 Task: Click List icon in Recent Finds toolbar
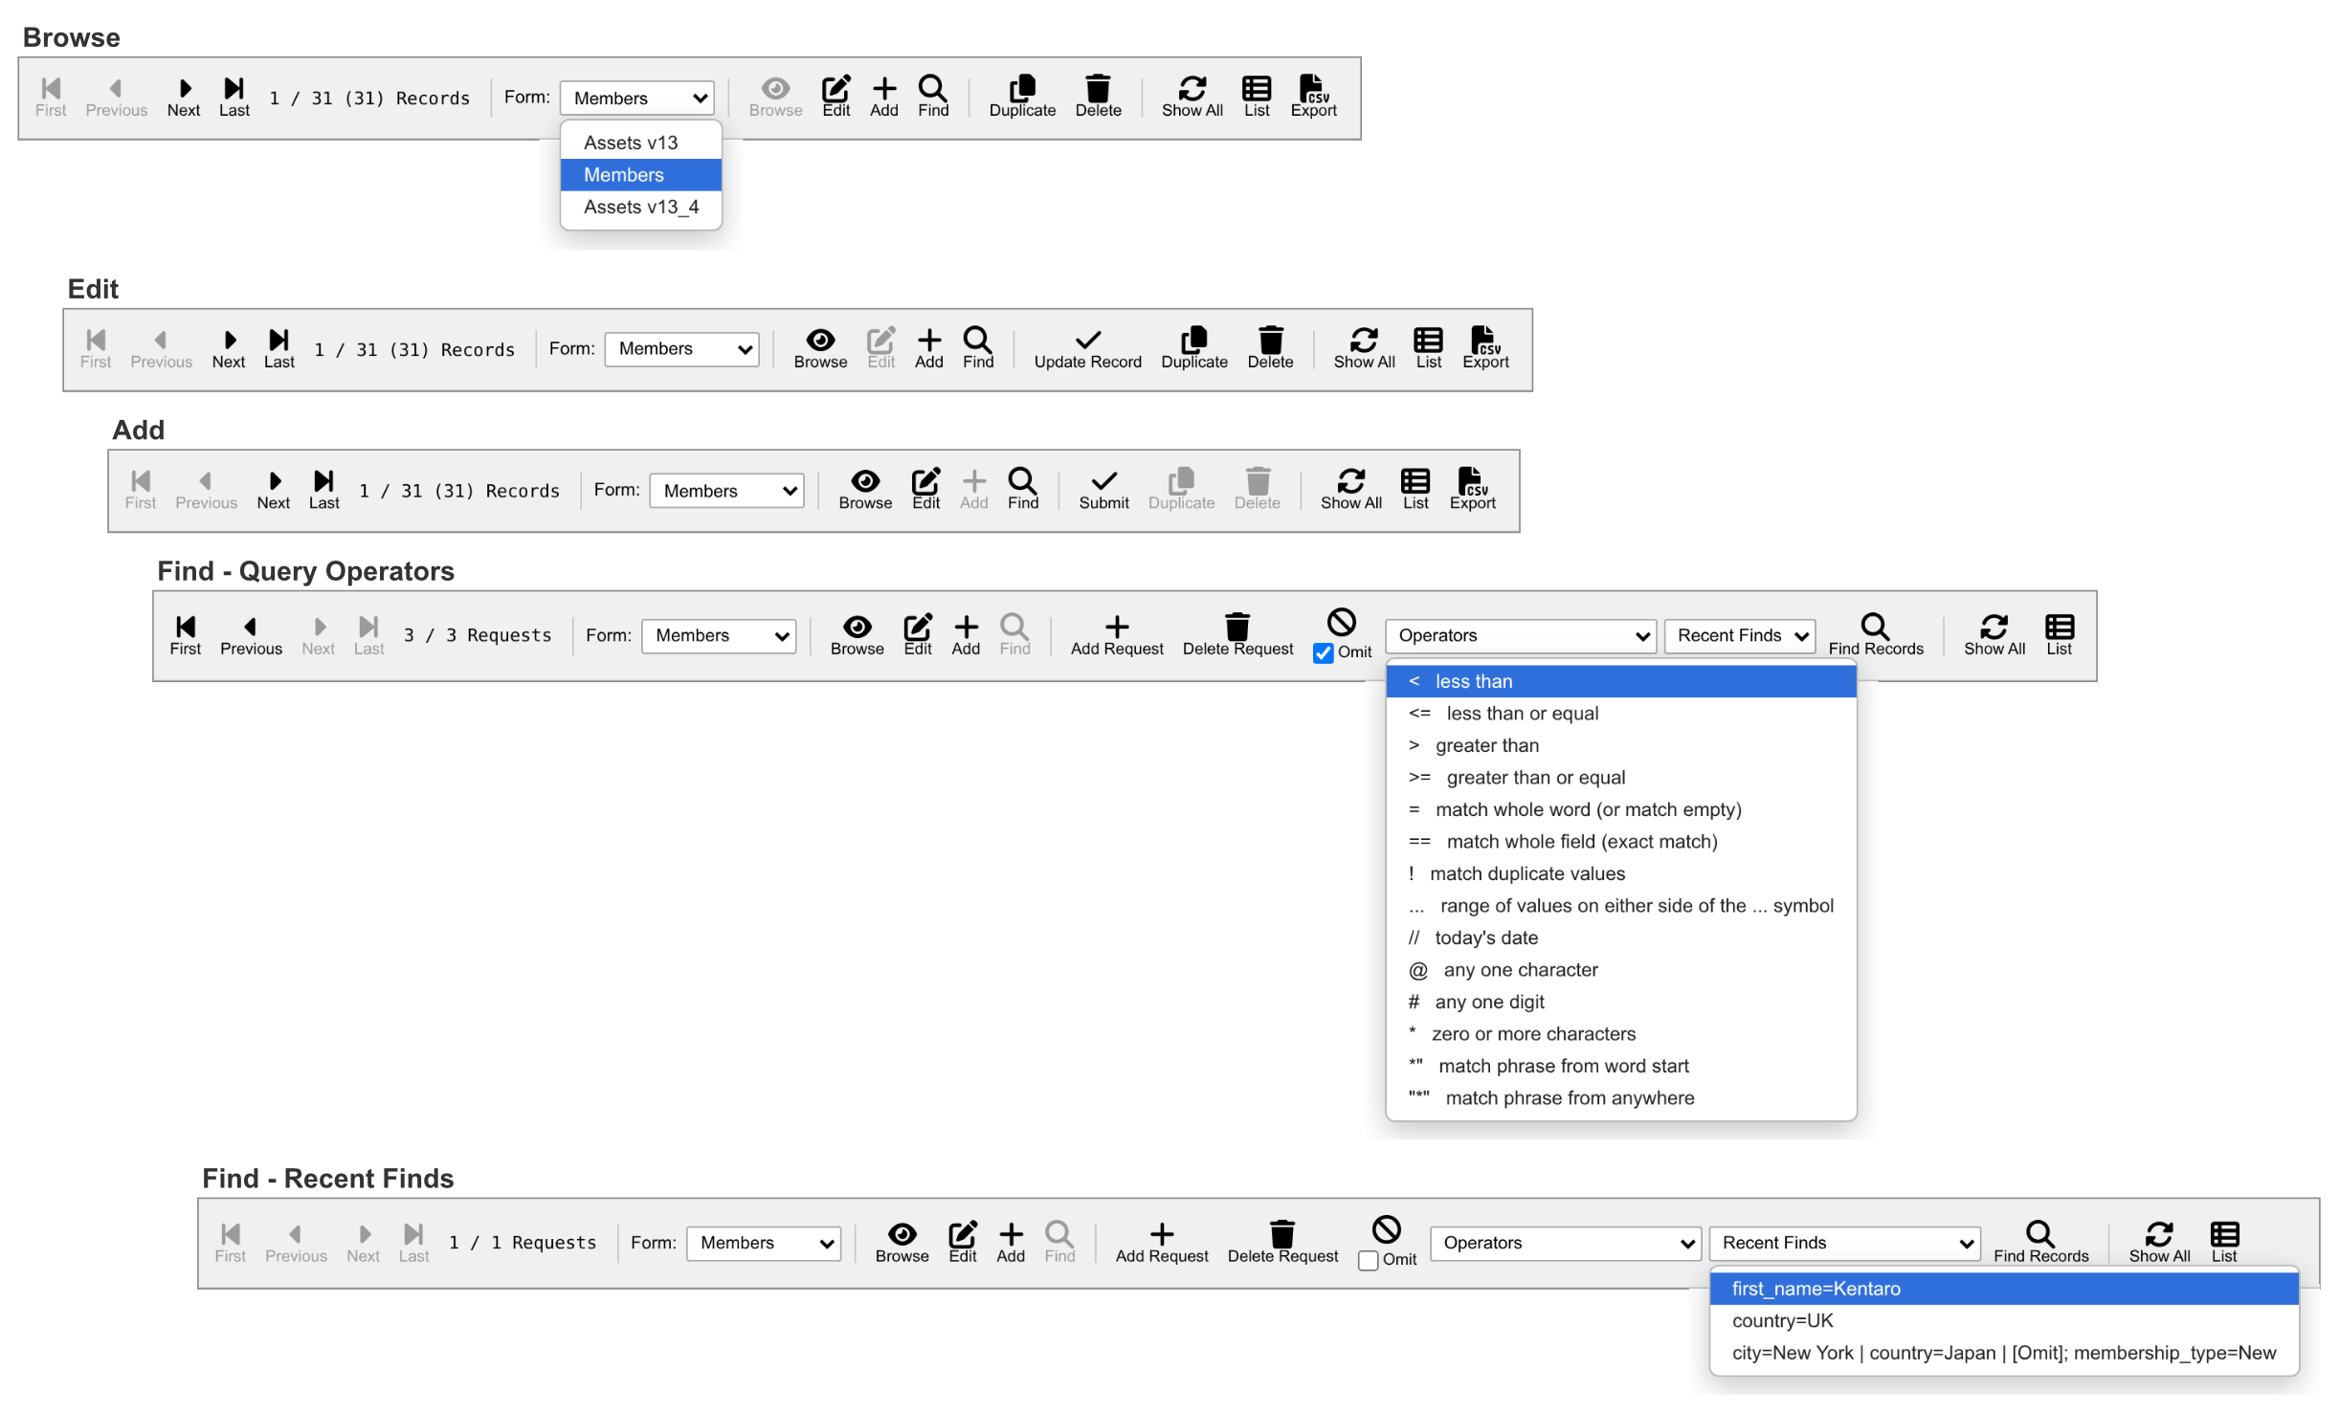point(2224,1244)
